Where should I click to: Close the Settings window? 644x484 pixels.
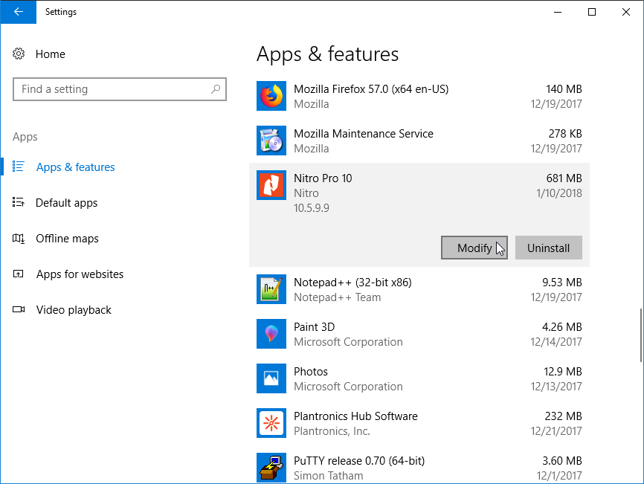point(626,12)
